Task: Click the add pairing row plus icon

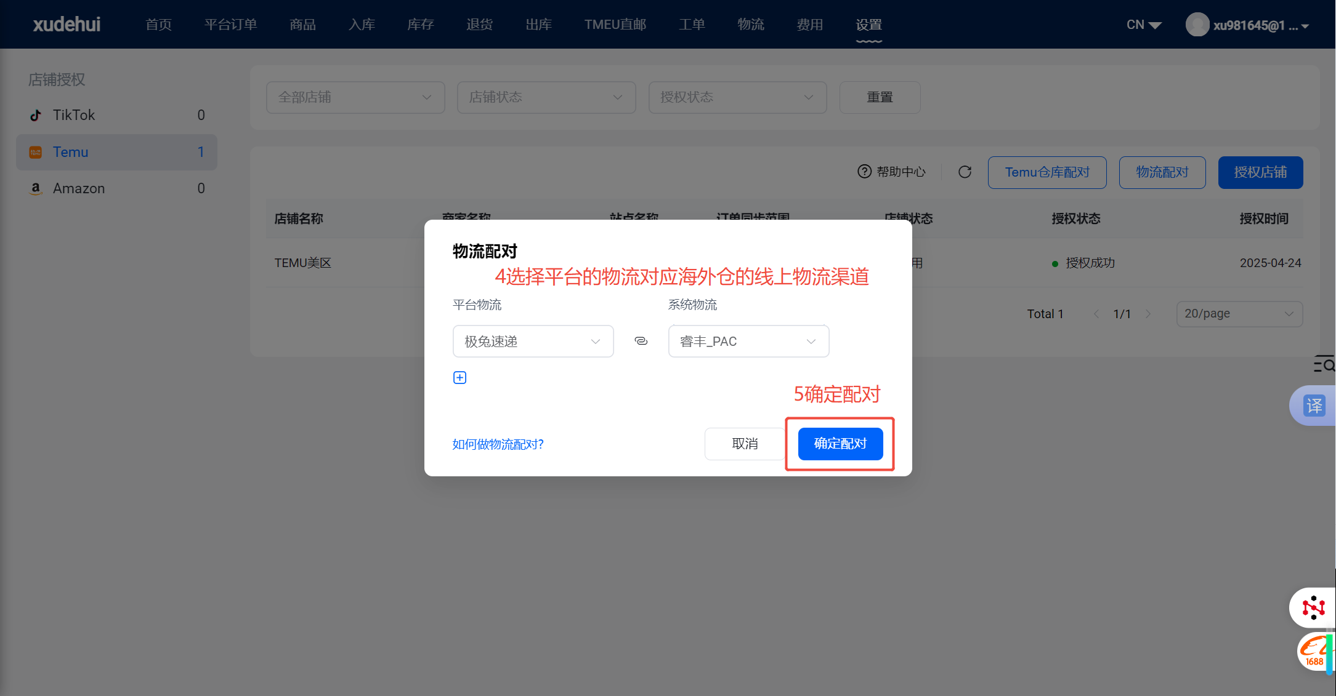Action: pos(460,378)
